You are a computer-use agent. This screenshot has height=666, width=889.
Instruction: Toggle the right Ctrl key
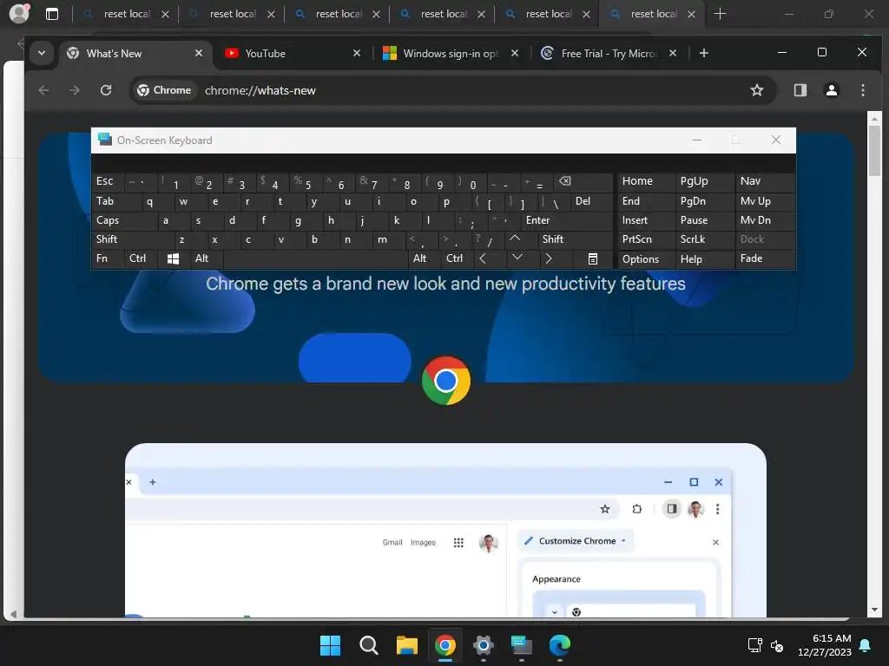point(458,258)
